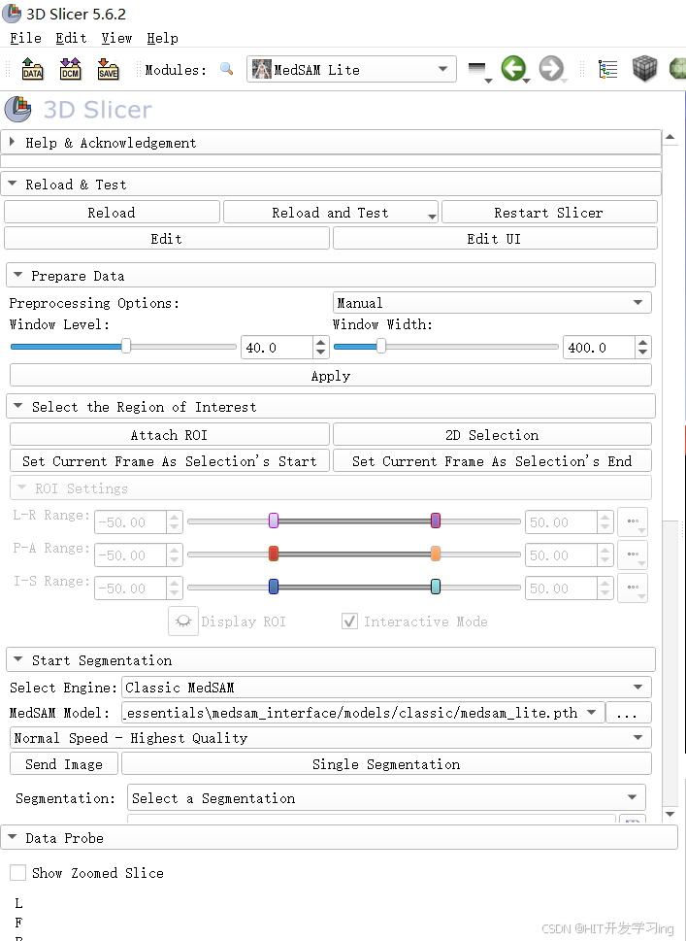Open the Help menu
Viewport: 686px width, 941px height.
click(x=162, y=38)
